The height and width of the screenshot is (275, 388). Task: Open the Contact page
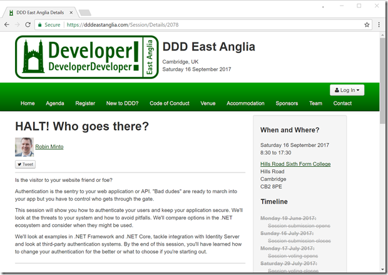[x=342, y=103]
